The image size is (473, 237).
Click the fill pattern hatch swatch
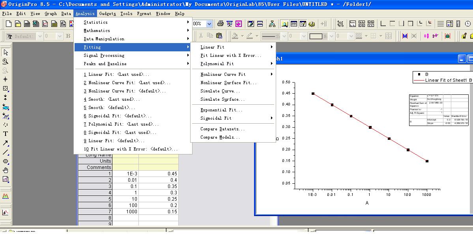359,36
